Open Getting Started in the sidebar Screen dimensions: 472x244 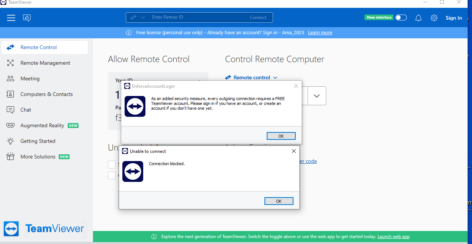coord(45,141)
